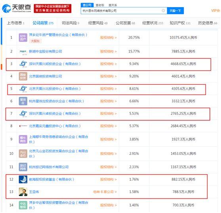
Task: Expand 股权结构 for row 5
Action: [x=109, y=89]
